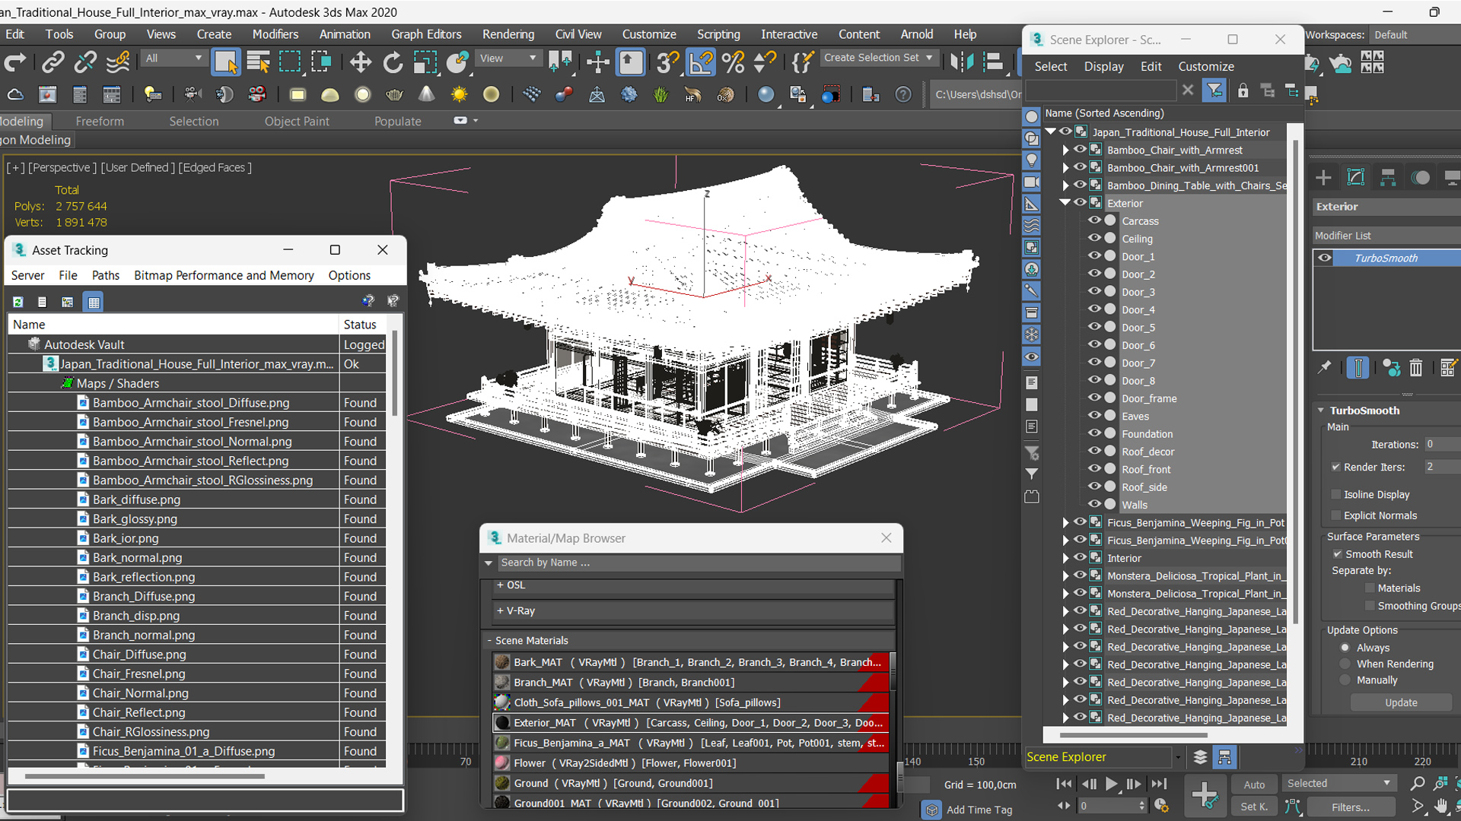
Task: Select the Select and Move tool
Action: pos(361,62)
